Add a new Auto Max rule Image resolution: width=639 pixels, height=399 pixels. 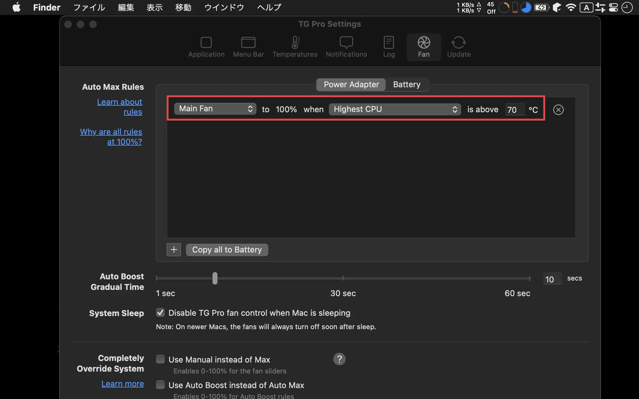coord(173,250)
